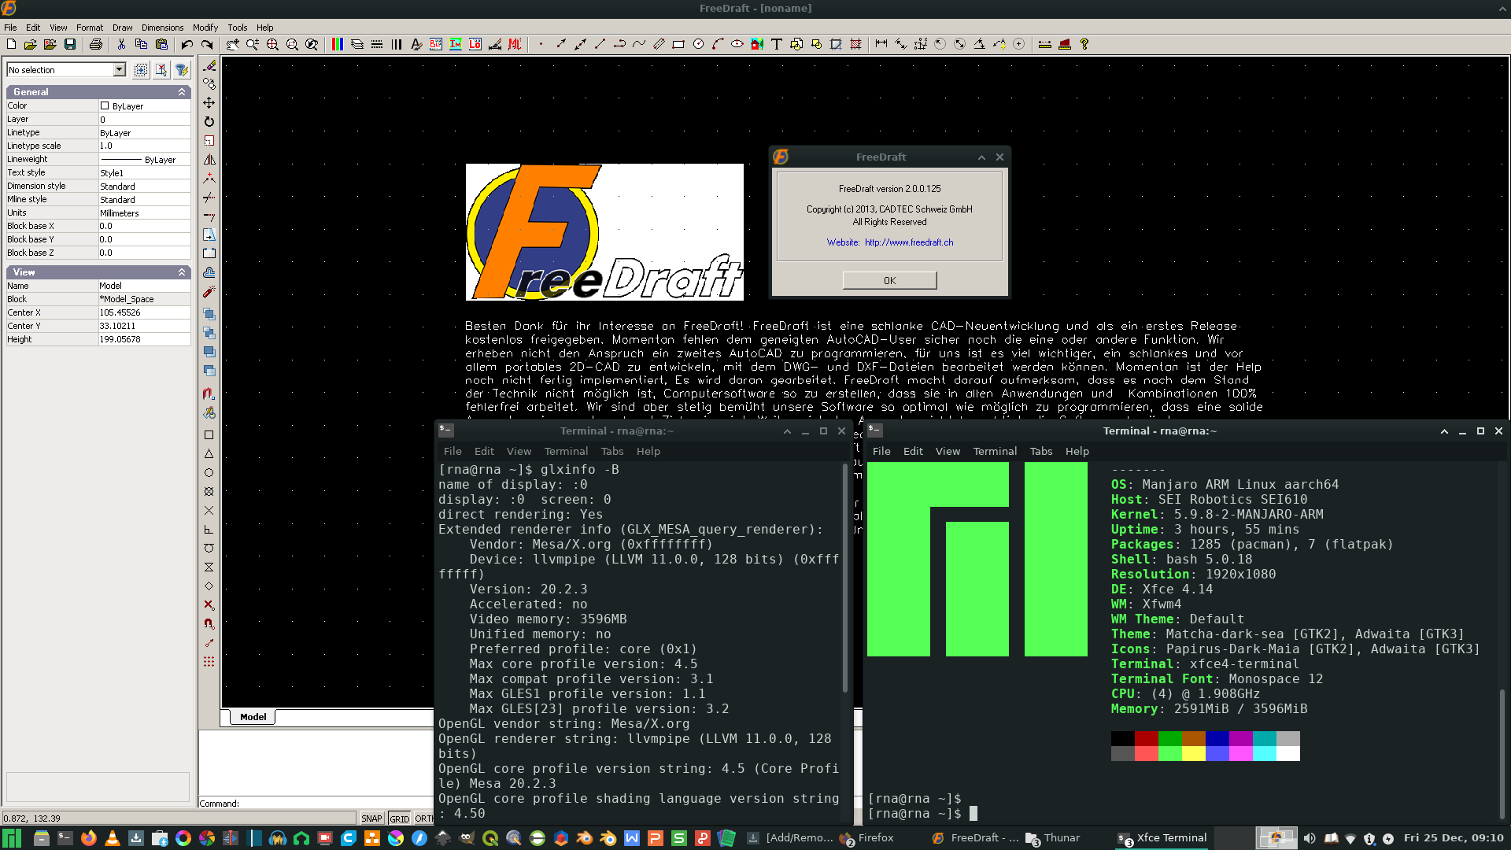Viewport: 1511px width, 850px height.
Task: Collapse the View properties section
Action: (182, 272)
